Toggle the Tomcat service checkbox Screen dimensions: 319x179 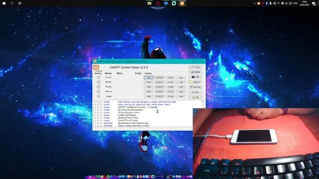[99, 96]
